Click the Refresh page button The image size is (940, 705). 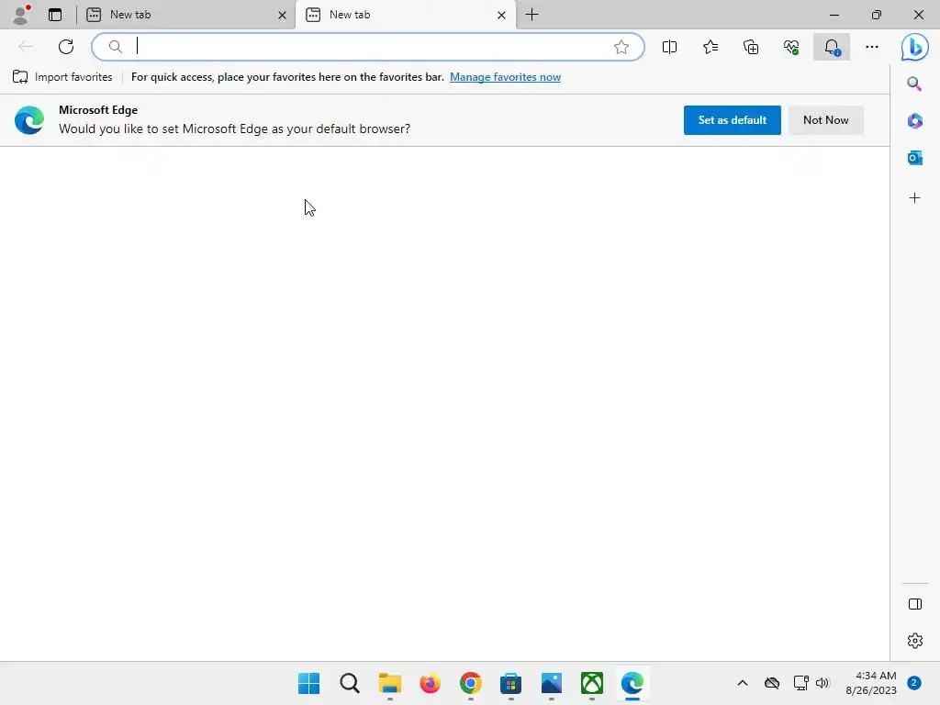(66, 47)
